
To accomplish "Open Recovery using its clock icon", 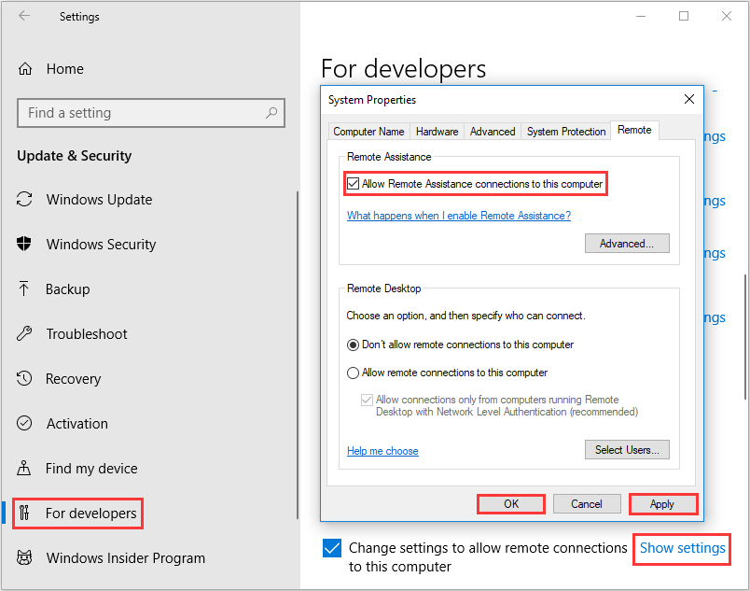I will pyautogui.click(x=25, y=379).
